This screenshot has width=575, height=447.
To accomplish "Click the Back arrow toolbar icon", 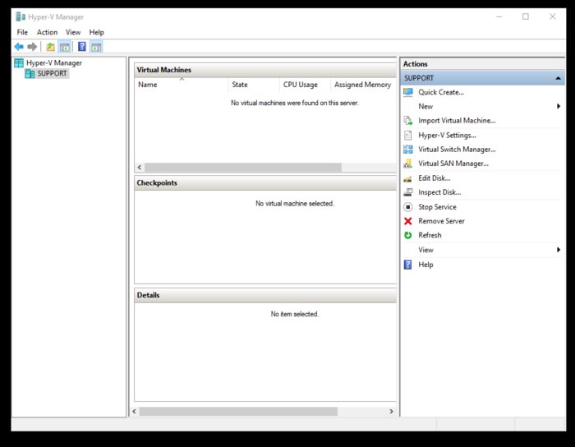I will tap(19, 47).
